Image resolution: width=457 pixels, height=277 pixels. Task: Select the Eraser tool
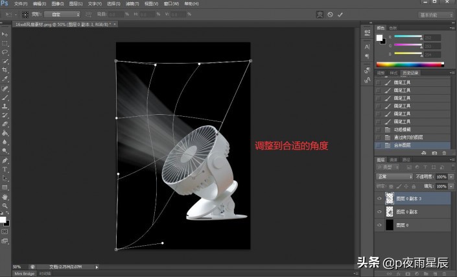[5, 124]
